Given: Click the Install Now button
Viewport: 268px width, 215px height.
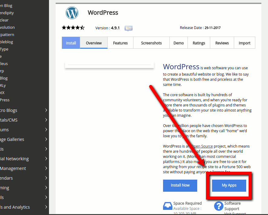Looking at the screenshot, I should [x=180, y=185].
